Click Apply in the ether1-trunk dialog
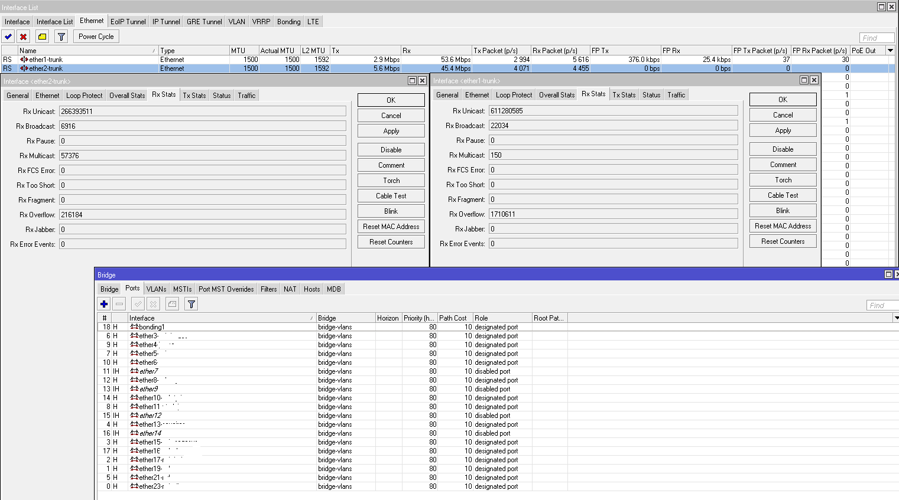Screen dimensions: 899x500 783,130
